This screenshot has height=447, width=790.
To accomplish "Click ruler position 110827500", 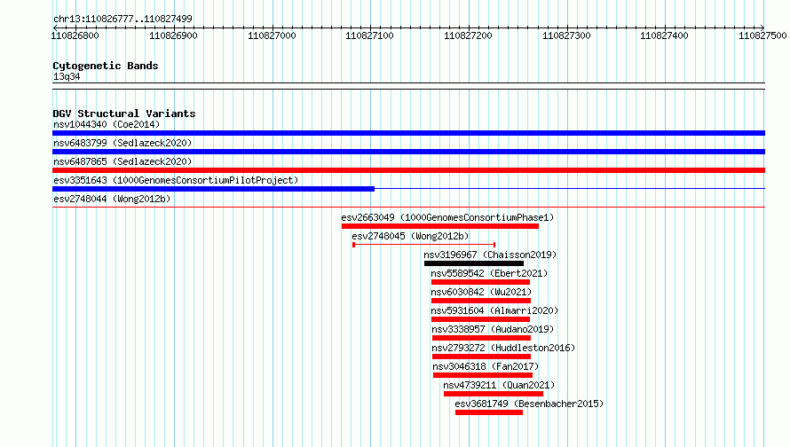I will (762, 35).
